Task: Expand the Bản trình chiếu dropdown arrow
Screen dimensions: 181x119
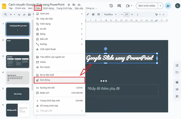Action: 161,6
